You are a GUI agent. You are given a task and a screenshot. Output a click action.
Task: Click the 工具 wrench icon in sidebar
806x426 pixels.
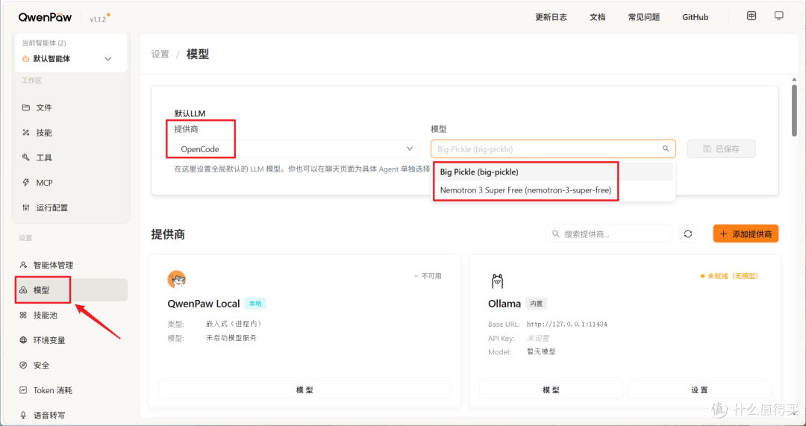point(25,157)
